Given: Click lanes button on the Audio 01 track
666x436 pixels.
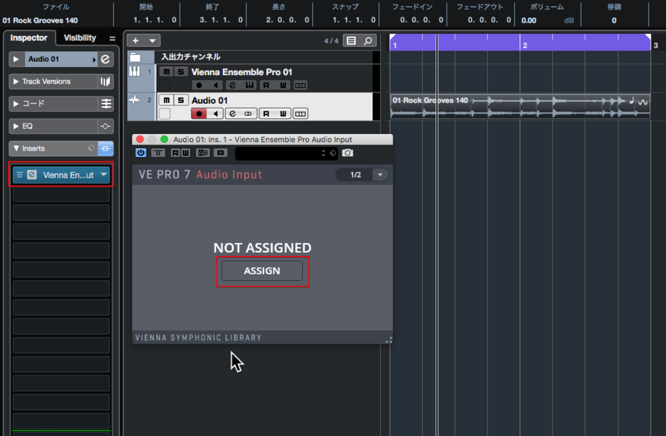Looking at the screenshot, I should click(x=300, y=114).
